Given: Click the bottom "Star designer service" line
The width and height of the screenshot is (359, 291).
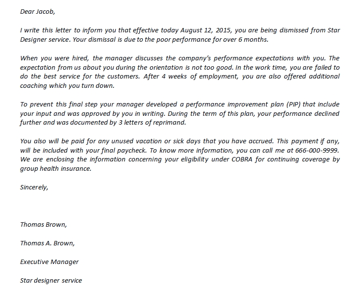Looking at the screenshot, I should [x=51, y=280].
